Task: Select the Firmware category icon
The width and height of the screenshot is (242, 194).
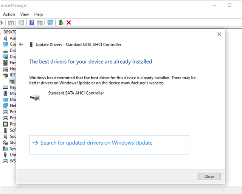Action: click(x=5, y=63)
